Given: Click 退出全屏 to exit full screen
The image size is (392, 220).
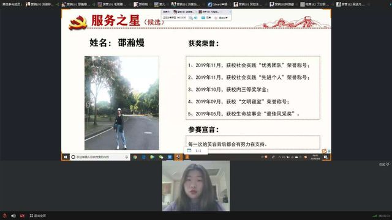Looking at the screenshot, I should point(38,216).
